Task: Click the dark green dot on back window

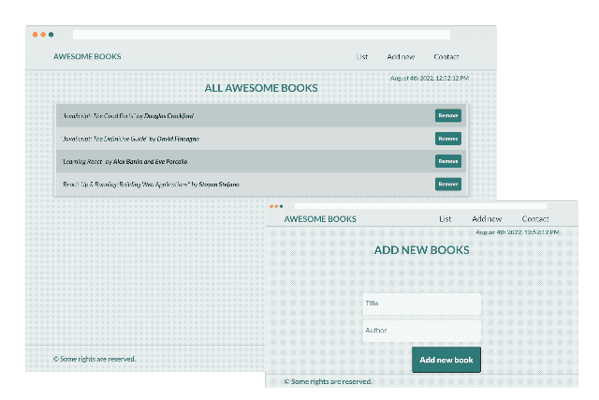Action: 51,35
